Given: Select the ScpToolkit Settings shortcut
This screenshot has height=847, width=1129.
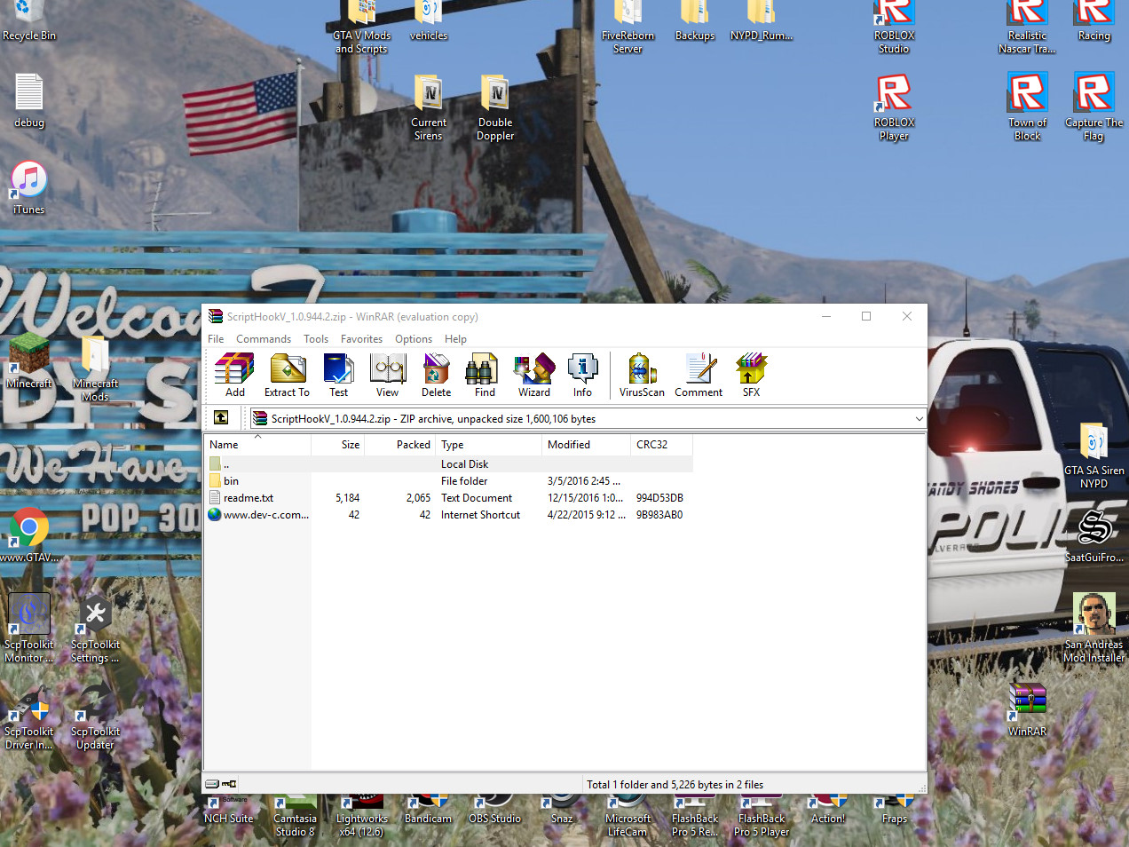Looking at the screenshot, I should click(95, 629).
